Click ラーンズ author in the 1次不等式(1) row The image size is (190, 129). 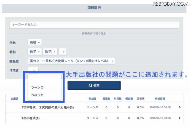[92, 118]
